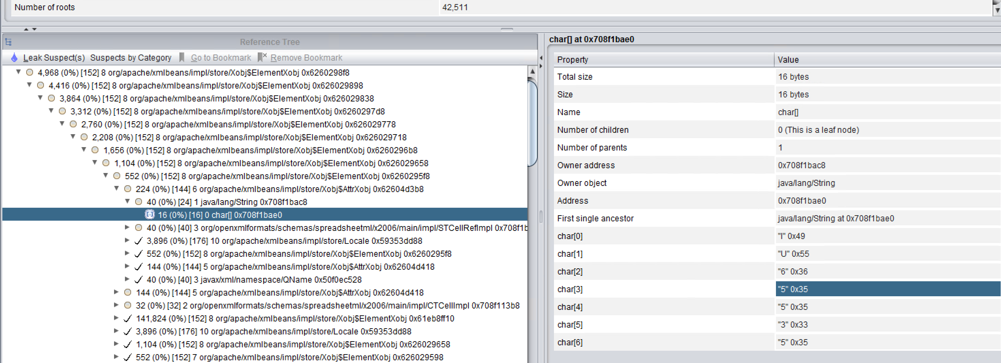Click scroll-down arrow of the top summary table scrollbar
The height and width of the screenshot is (363, 1001).
click(x=997, y=11)
